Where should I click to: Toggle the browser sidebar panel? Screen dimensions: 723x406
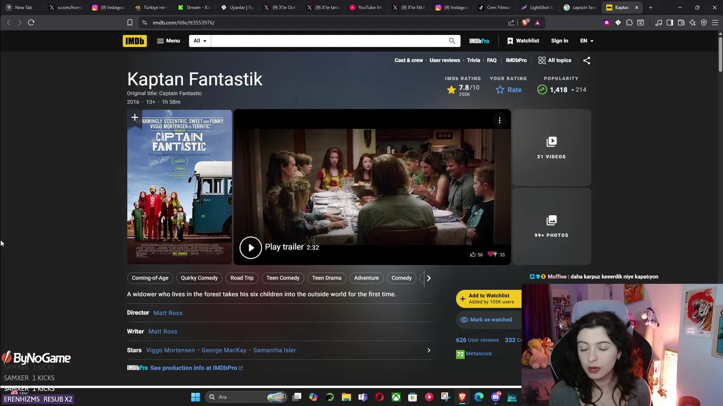coord(670,23)
